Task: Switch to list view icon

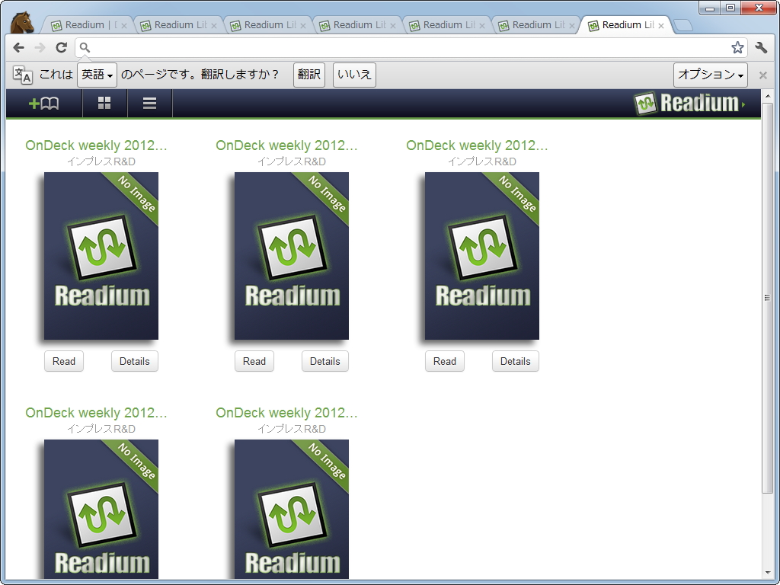Action: point(149,103)
